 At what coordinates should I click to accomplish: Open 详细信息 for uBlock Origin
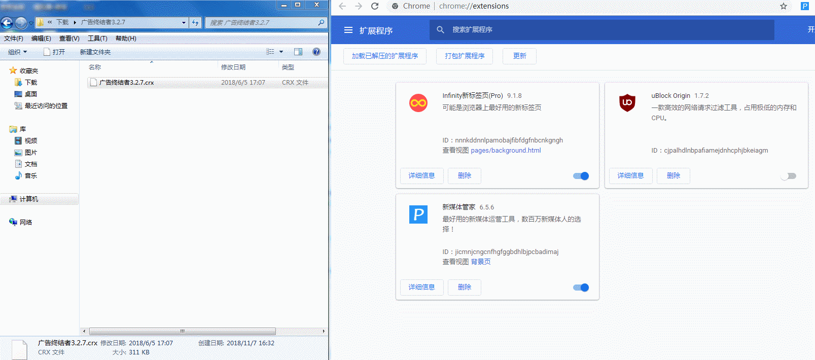pos(631,175)
